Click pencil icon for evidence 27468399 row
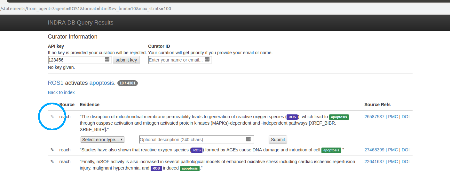 pos(52,150)
